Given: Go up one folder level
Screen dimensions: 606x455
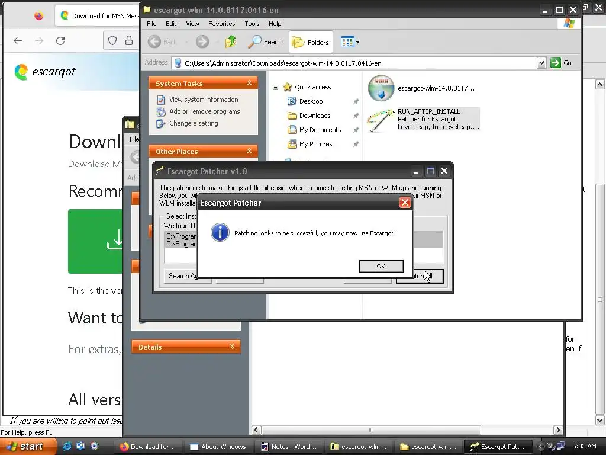Looking at the screenshot, I should [231, 41].
